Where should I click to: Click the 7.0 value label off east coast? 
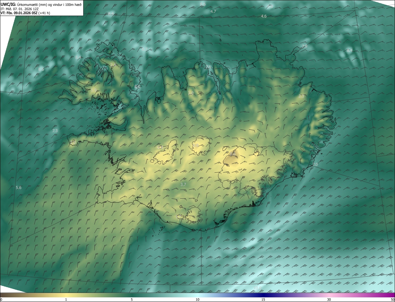point(315,165)
